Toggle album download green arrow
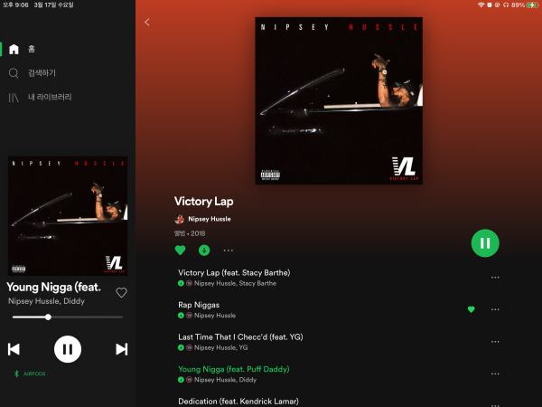Viewport: 542px width, 407px height. [204, 250]
